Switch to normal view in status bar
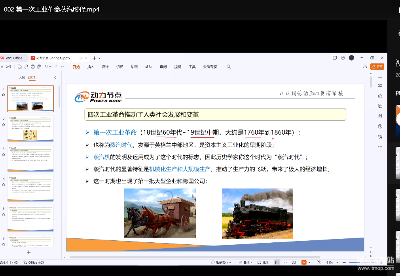 tap(277, 263)
